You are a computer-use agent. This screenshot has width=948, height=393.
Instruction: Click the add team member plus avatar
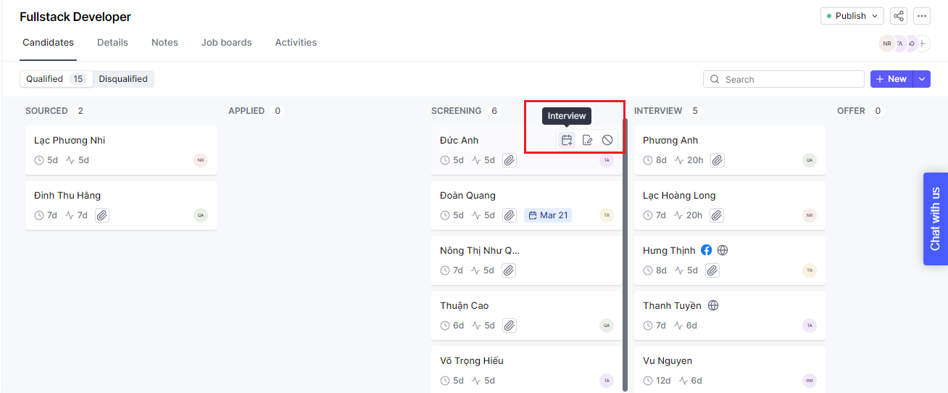923,44
